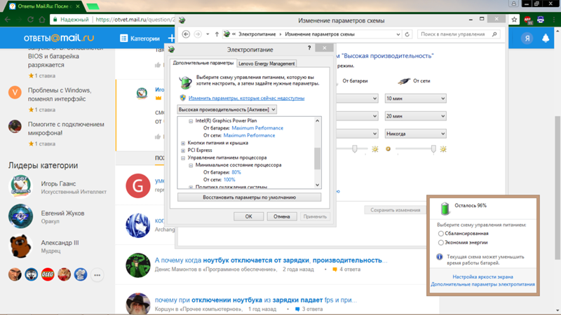This screenshot has height=315, width=561.
Task: Open help question mark in Электропитание dialog
Action: pyautogui.click(x=309, y=48)
